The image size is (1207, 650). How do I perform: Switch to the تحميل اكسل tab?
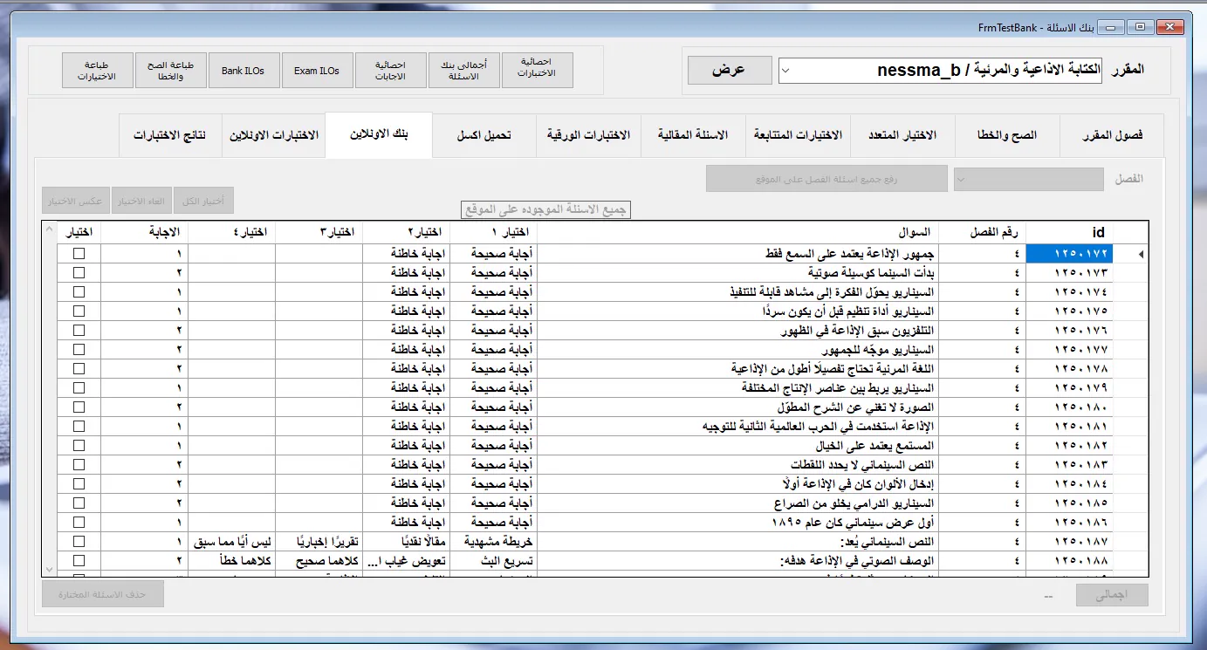483,135
